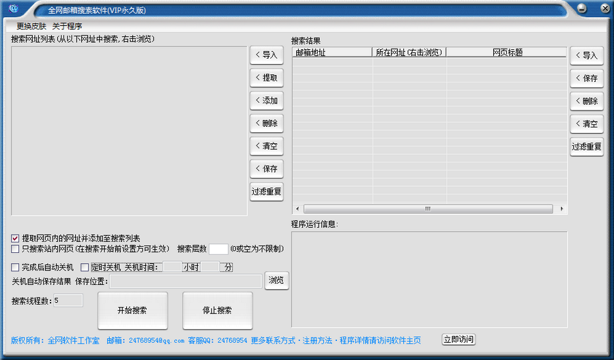Click inside the 程序运行信息 log box
The image size is (614, 360).
click(429, 280)
